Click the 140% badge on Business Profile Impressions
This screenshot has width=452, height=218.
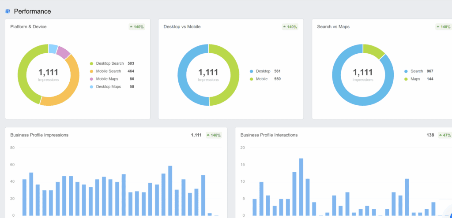[x=214, y=135]
